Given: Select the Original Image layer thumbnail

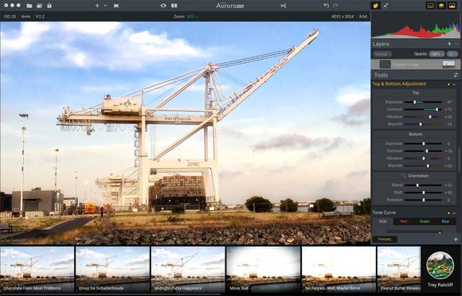Looking at the screenshot, I should point(448,64).
